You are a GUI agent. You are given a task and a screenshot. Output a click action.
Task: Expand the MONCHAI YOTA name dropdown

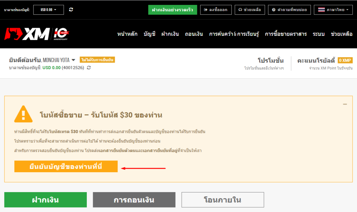point(73,60)
